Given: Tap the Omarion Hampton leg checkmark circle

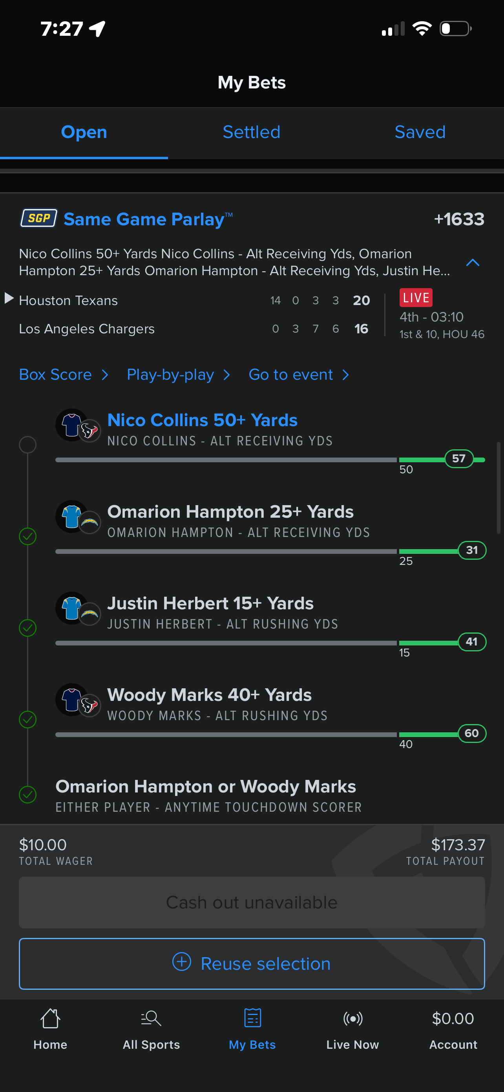Looking at the screenshot, I should point(28,536).
